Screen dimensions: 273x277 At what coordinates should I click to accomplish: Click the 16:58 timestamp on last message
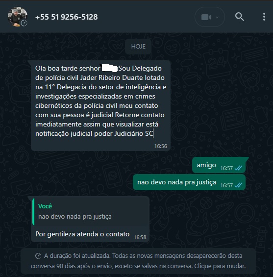tap(140, 237)
